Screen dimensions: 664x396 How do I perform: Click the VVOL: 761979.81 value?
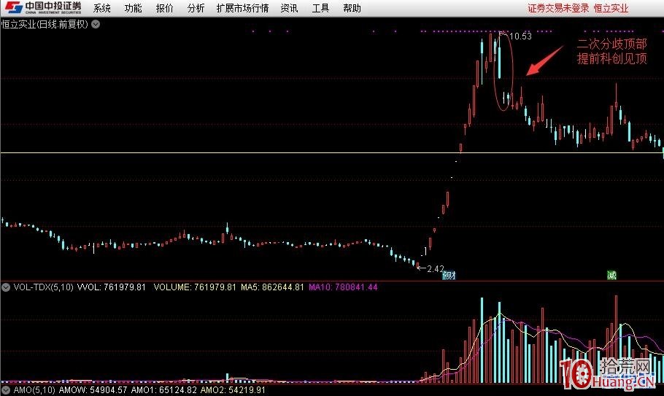[112, 287]
